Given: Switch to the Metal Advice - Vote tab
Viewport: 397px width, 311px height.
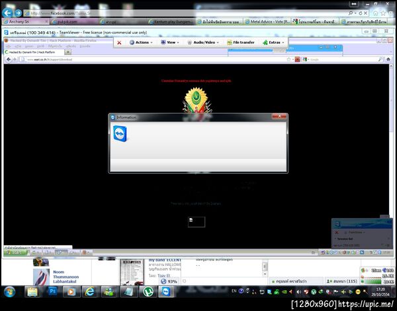Looking at the screenshot, I should click(267, 22).
